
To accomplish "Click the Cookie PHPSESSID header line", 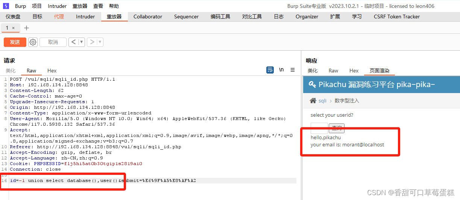I will 76,164.
